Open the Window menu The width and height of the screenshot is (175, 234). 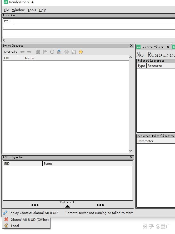pyautogui.click(x=18, y=10)
